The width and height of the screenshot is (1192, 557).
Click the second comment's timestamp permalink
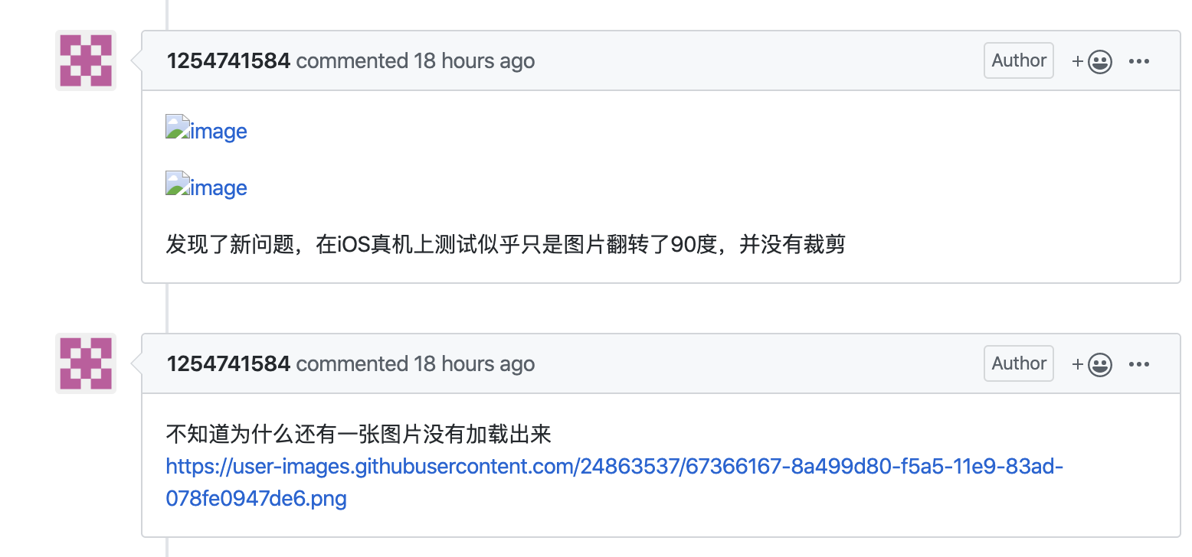(x=414, y=363)
